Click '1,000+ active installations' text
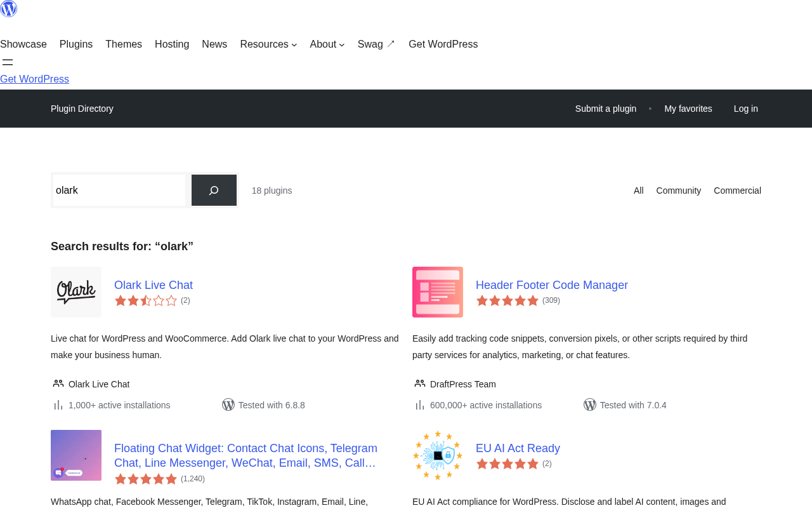This screenshot has width=812, height=508. (119, 405)
